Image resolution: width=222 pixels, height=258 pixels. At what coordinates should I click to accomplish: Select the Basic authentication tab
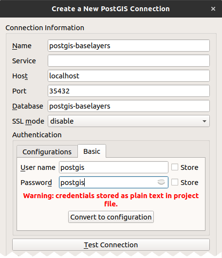point(92,151)
